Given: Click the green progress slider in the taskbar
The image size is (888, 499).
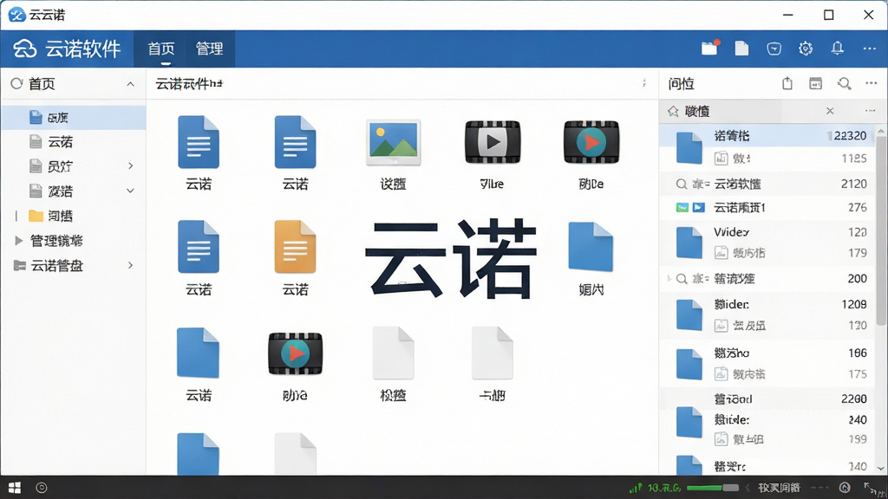Looking at the screenshot, I should [x=713, y=488].
